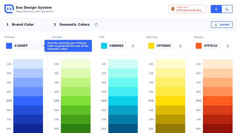Focus the Danger hex field #FF5C21

click(211, 46)
